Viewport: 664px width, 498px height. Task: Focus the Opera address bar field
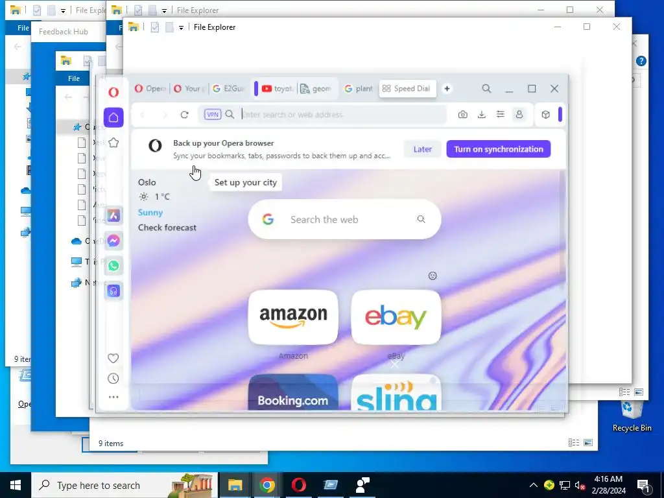click(322, 114)
